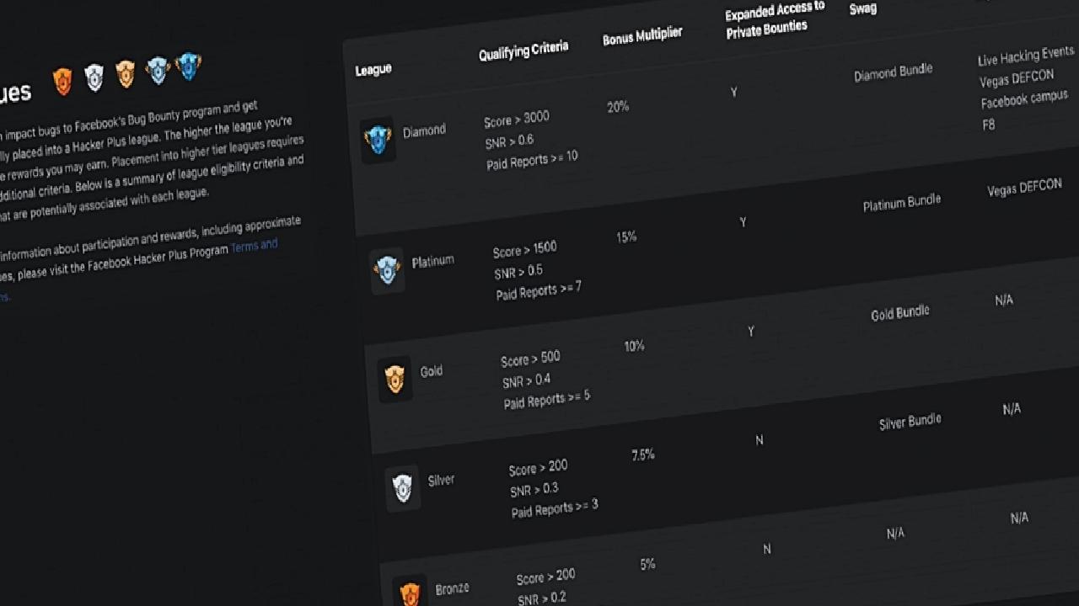
Task: Click the 10% bonus multiplier value
Action: (x=634, y=346)
